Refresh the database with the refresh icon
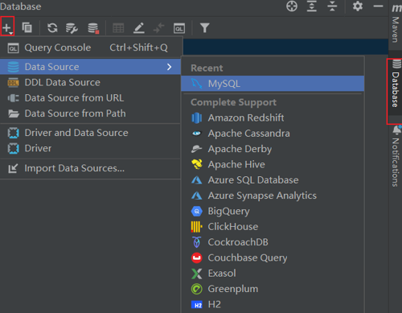The width and height of the screenshot is (402, 313). pos(52,27)
